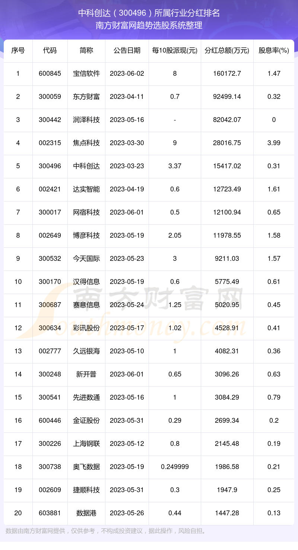
Task: Select dividend total 82042.07
Action: click(228, 120)
